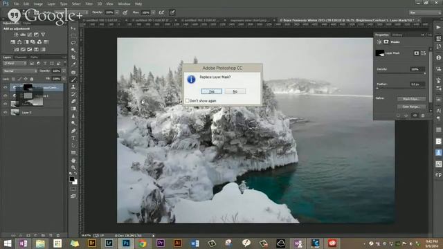Open the layer Kind filter dropdown
443x249 pixels.
[x=15, y=64]
